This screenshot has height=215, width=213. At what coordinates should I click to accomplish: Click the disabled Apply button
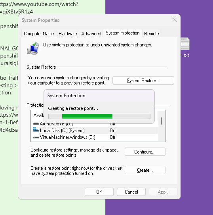coord(163,192)
